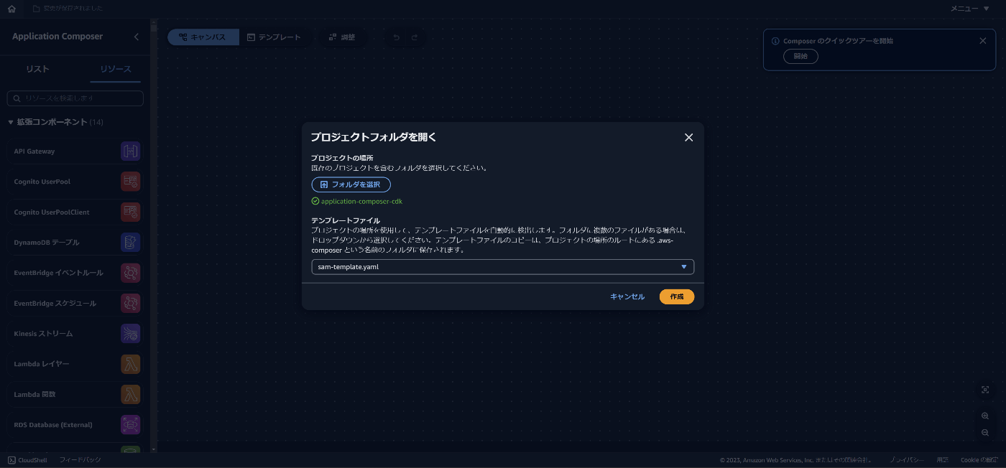Select the EventBridge イベントルール icon
Image resolution: width=1006 pixels, height=468 pixels.
pos(131,273)
